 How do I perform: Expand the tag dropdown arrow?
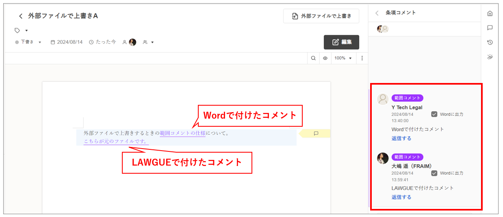coord(26,31)
